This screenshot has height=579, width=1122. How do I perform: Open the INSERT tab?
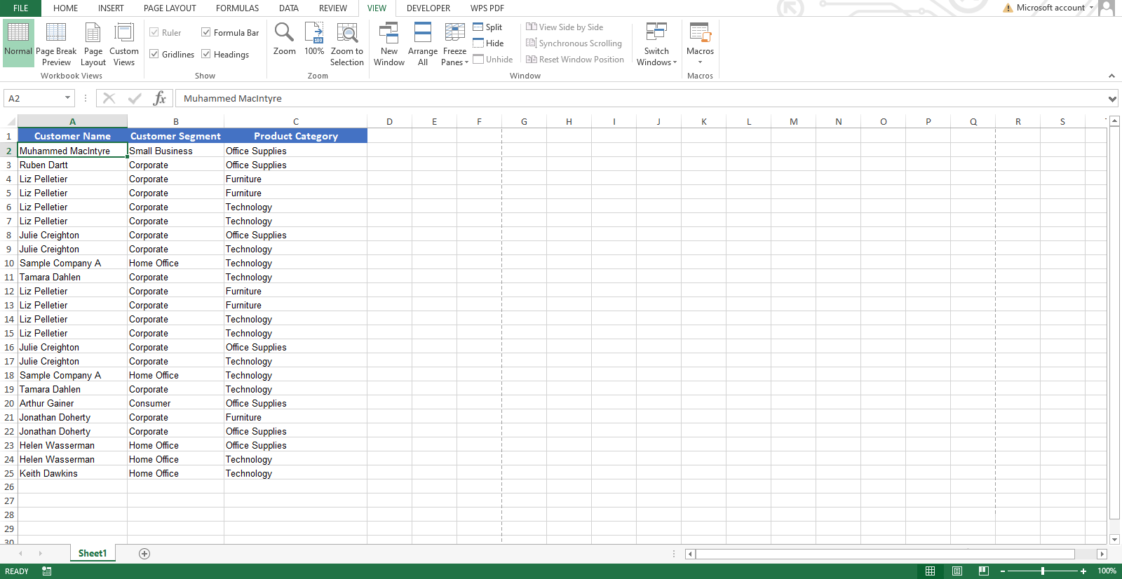coord(111,8)
